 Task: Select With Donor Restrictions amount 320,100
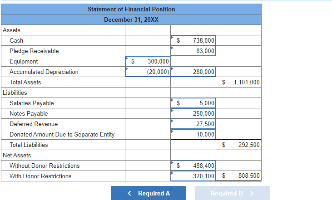[x=193, y=176]
